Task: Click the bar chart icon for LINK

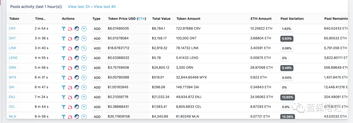Action: point(77,48)
